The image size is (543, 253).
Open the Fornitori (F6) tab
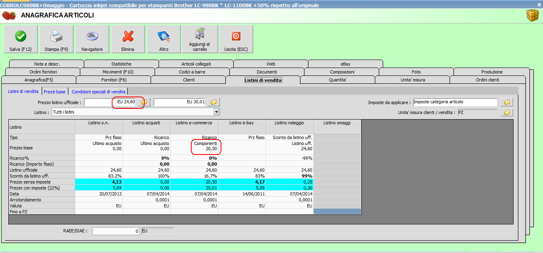[x=114, y=80]
